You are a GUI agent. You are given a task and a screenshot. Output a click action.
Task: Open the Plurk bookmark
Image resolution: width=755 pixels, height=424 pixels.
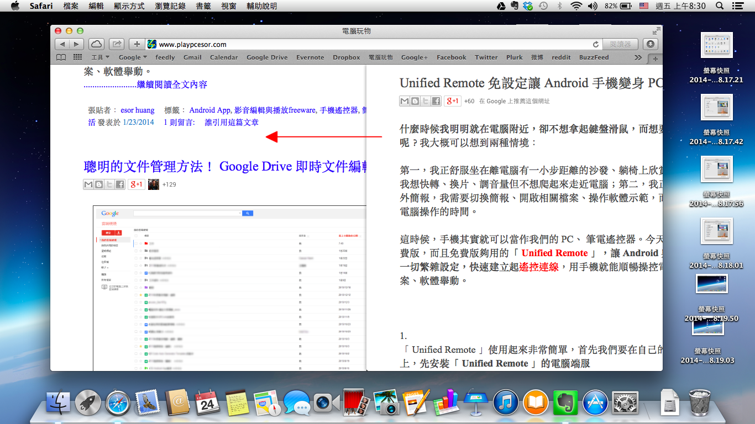[x=514, y=57]
